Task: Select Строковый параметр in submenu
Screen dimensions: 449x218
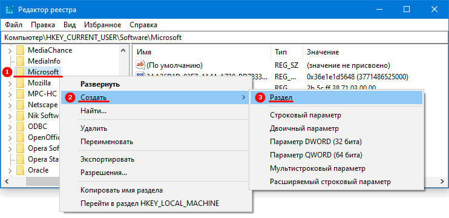Action: click(336, 115)
